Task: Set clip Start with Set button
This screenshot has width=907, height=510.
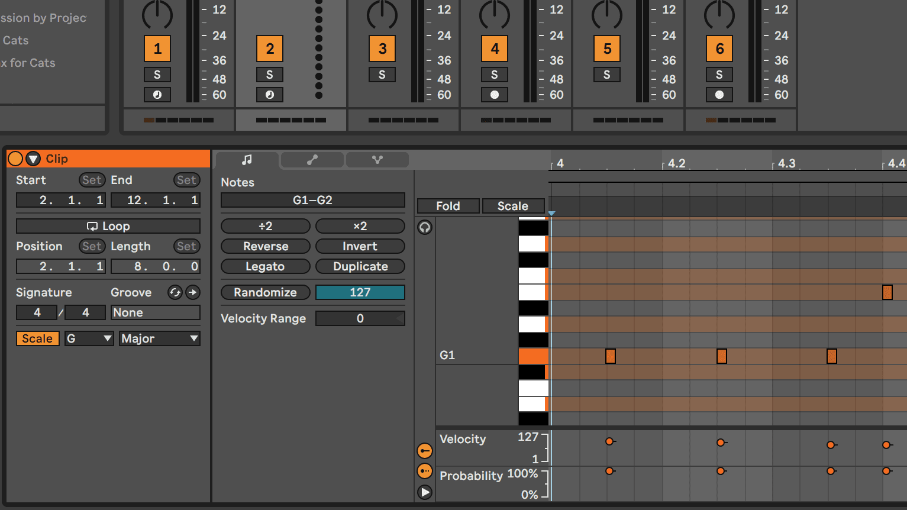Action: pos(92,180)
